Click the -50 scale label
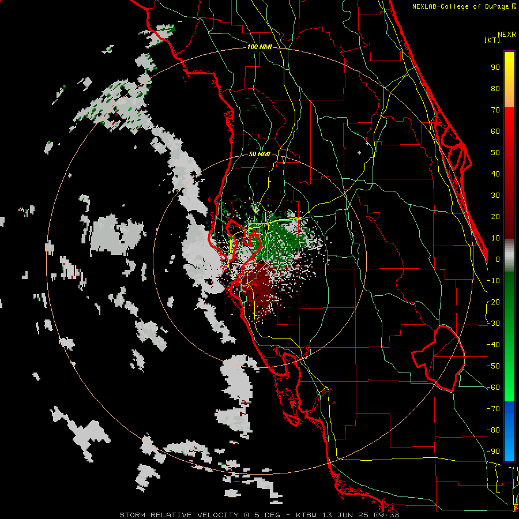 pyautogui.click(x=493, y=366)
